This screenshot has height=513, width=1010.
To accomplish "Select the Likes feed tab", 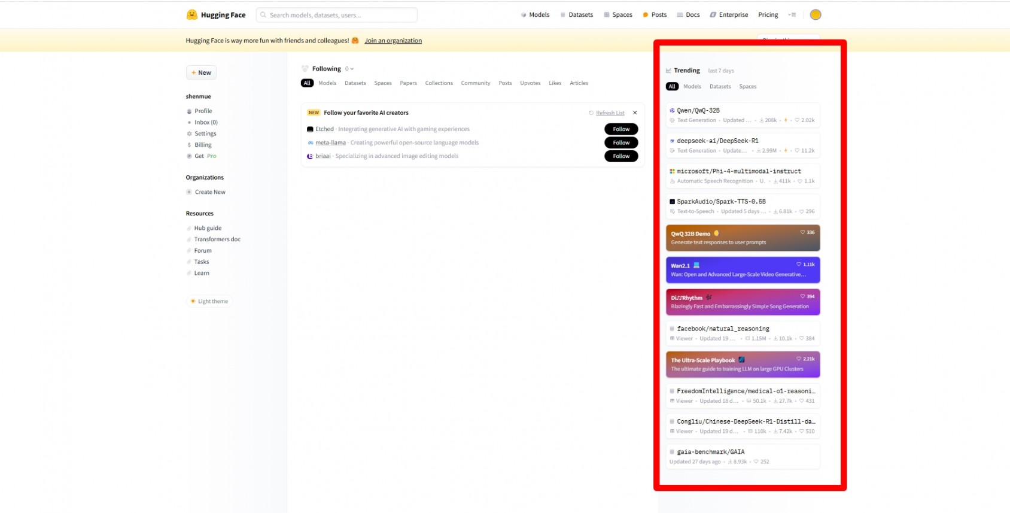I will 555,83.
